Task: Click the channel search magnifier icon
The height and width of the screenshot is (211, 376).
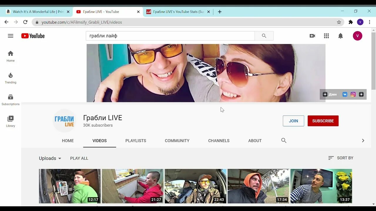Action: click(x=284, y=140)
